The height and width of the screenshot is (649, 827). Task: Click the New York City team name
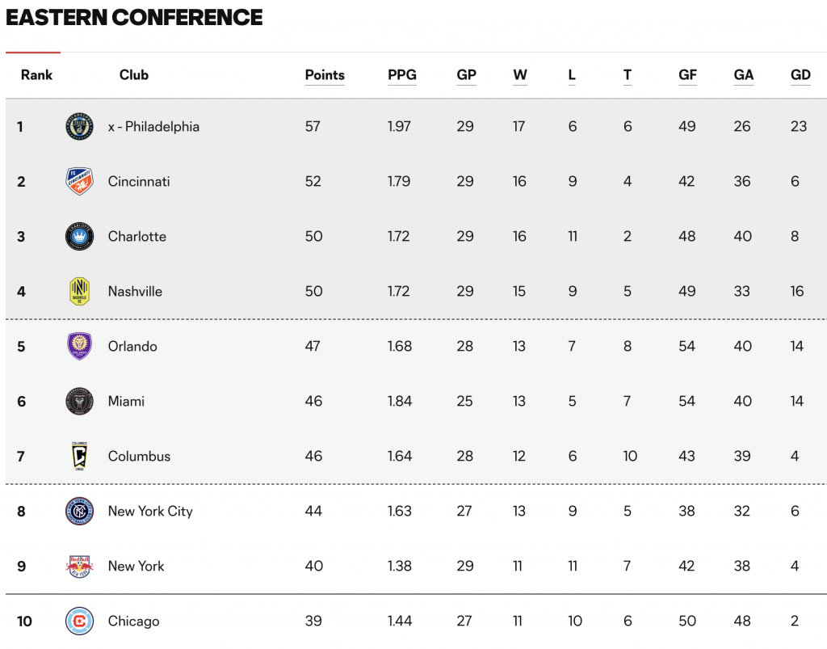click(150, 512)
